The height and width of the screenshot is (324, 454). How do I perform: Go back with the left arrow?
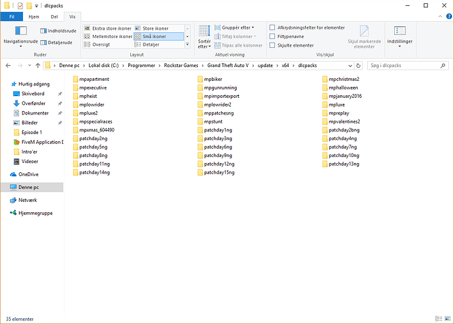tap(8, 65)
